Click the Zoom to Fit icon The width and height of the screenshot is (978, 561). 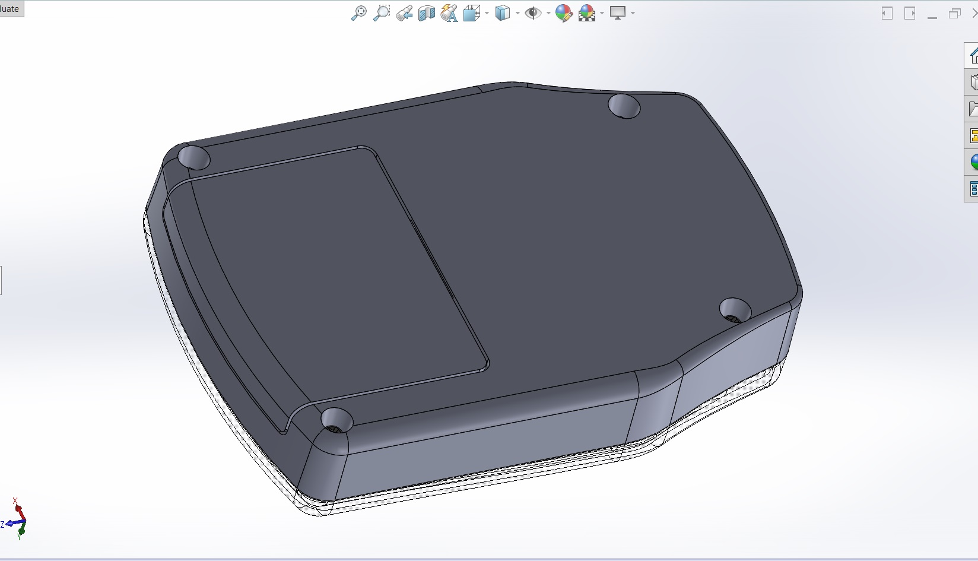pyautogui.click(x=359, y=13)
